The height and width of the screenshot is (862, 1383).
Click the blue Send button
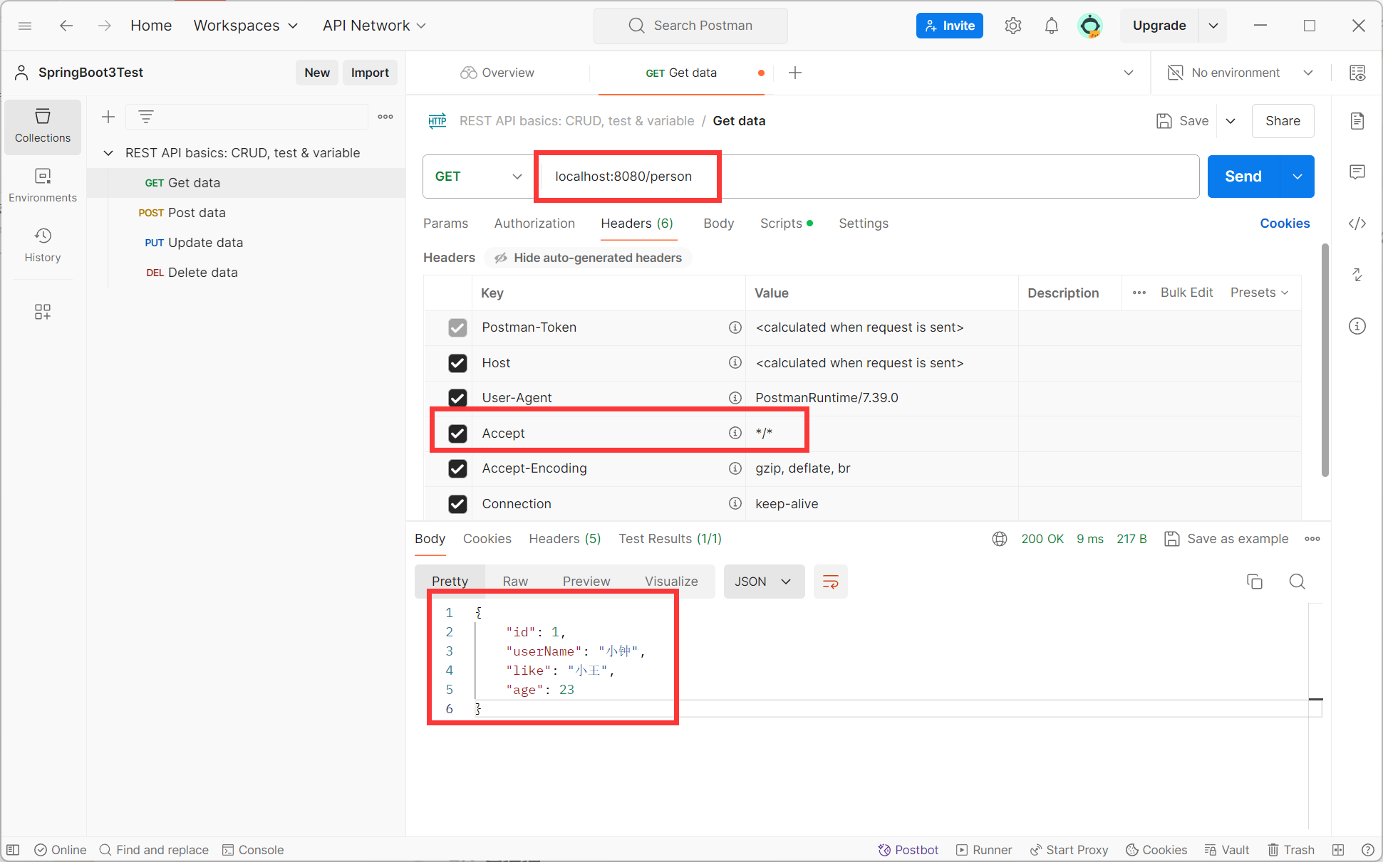click(x=1243, y=177)
